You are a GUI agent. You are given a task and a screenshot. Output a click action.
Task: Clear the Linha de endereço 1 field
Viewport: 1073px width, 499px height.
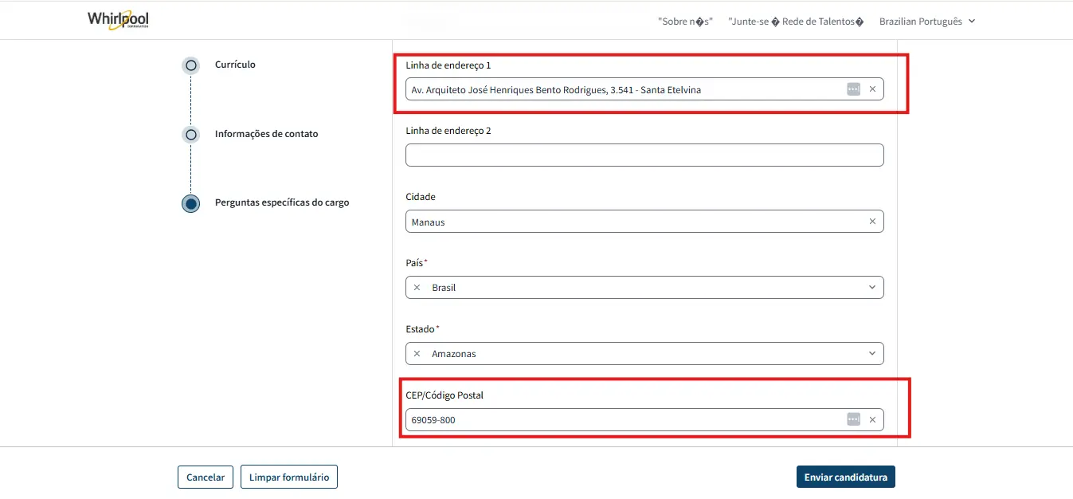click(872, 89)
